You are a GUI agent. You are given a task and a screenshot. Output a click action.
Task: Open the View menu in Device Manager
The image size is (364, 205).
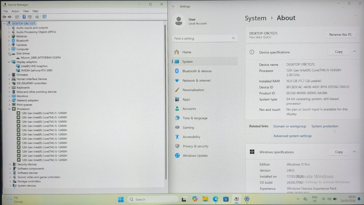tap(26, 11)
